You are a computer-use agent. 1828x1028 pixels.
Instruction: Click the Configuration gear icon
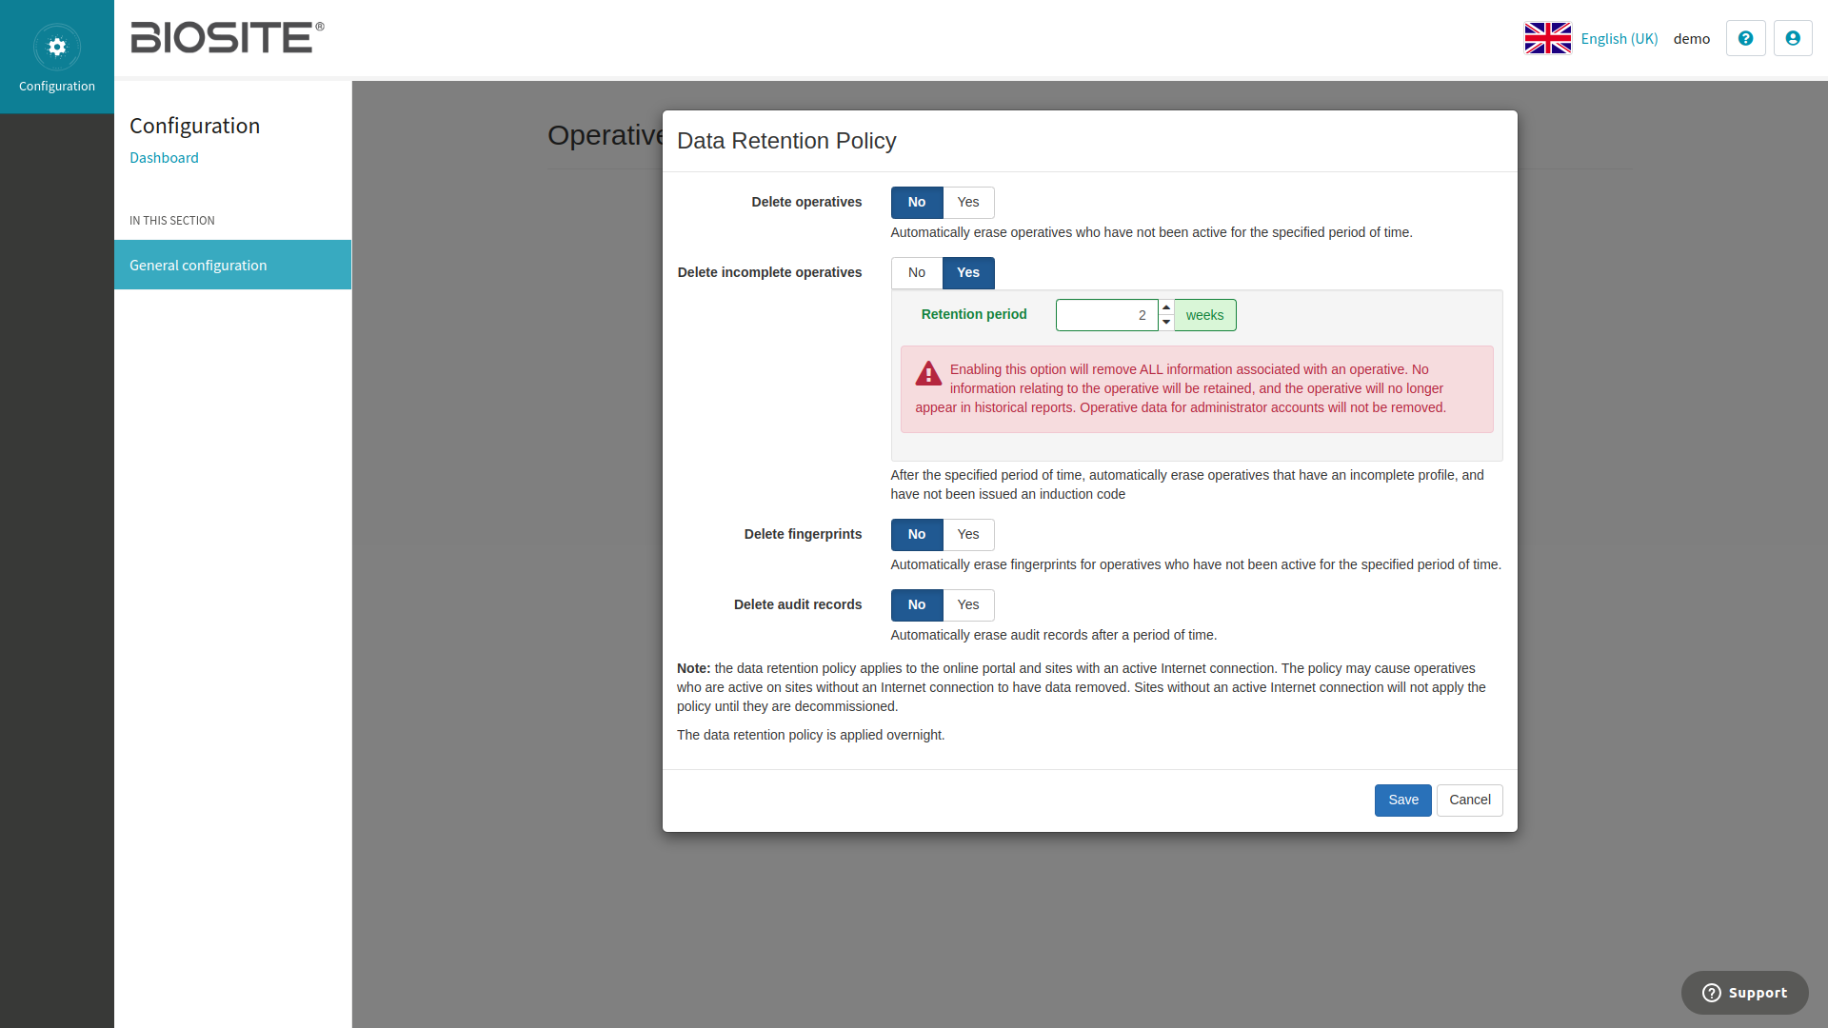[57, 48]
